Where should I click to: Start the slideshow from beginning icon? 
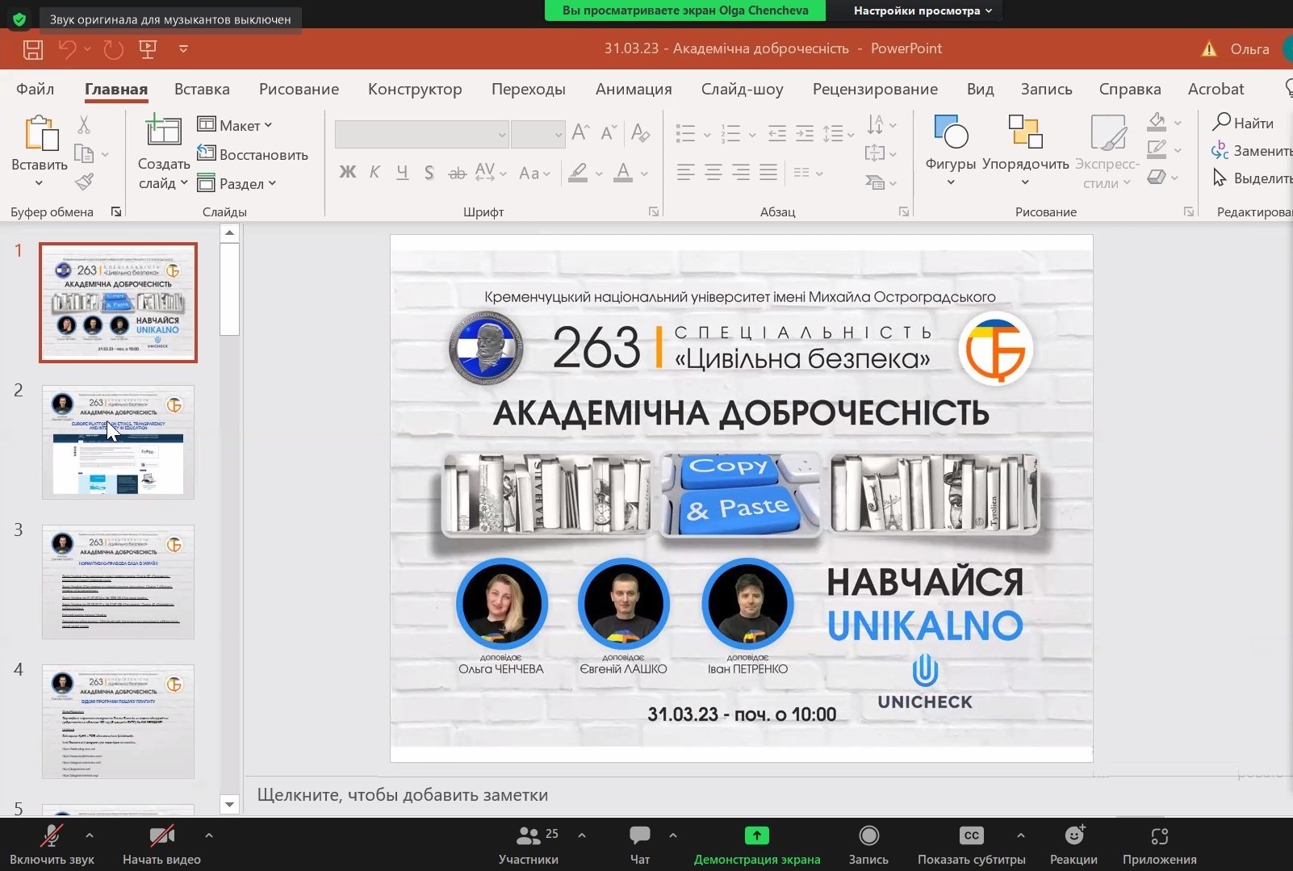[x=148, y=49]
